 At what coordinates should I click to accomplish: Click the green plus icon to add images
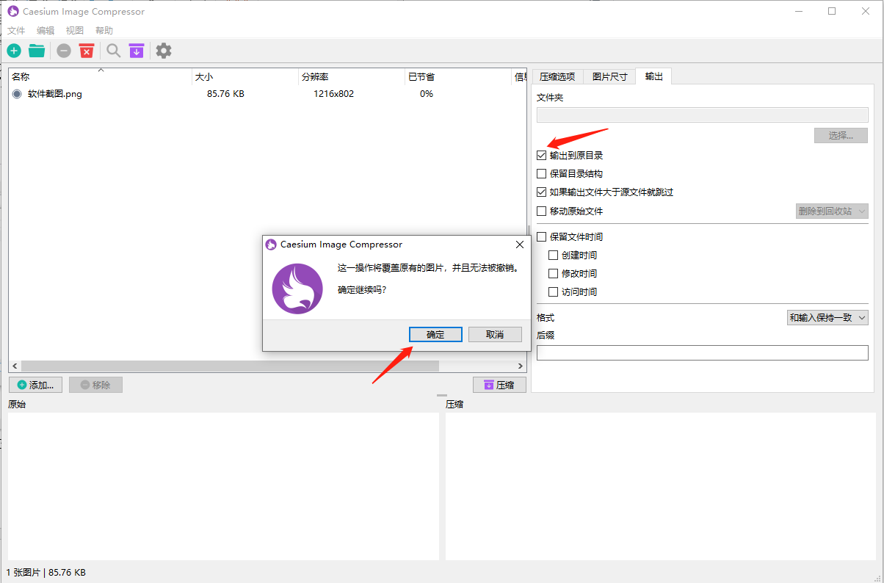(13, 50)
